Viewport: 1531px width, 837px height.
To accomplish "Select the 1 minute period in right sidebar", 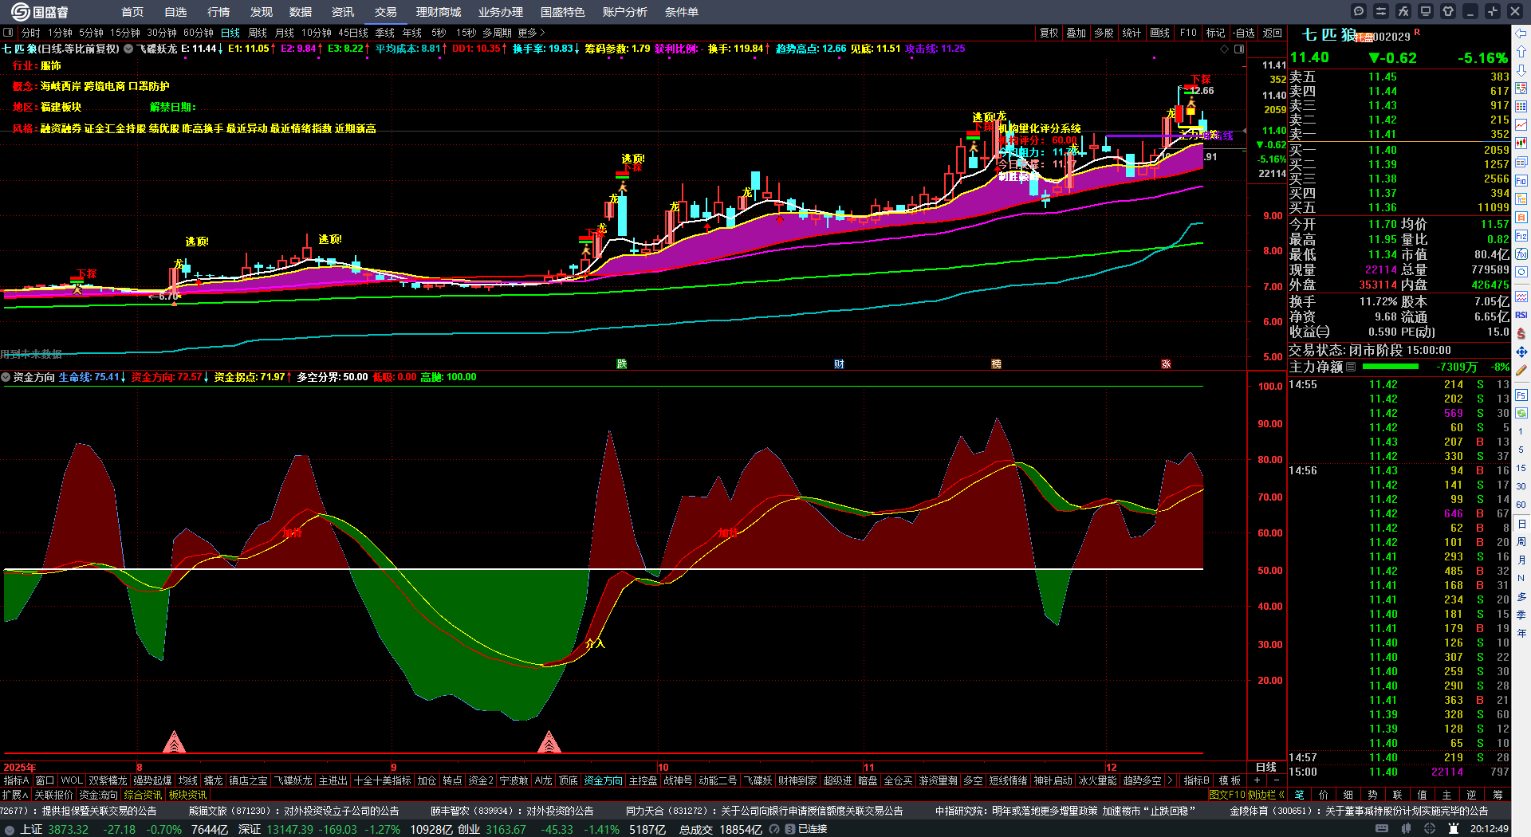I will click(x=1521, y=431).
